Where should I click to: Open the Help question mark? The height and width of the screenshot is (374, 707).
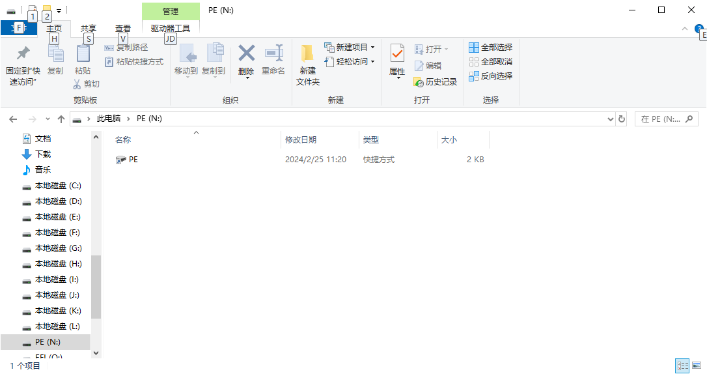(699, 29)
